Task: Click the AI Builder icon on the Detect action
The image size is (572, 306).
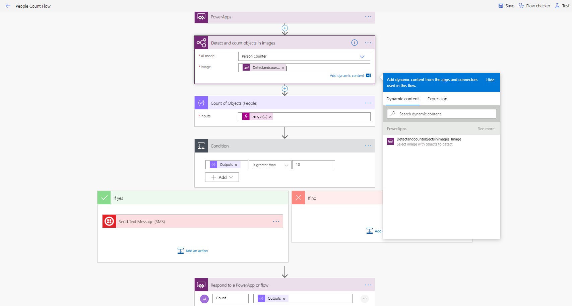Action: tap(201, 42)
